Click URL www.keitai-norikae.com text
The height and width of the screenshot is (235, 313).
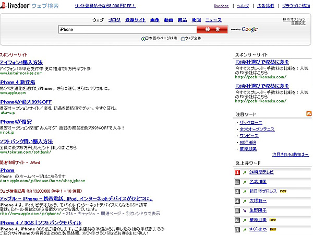coord(21,73)
